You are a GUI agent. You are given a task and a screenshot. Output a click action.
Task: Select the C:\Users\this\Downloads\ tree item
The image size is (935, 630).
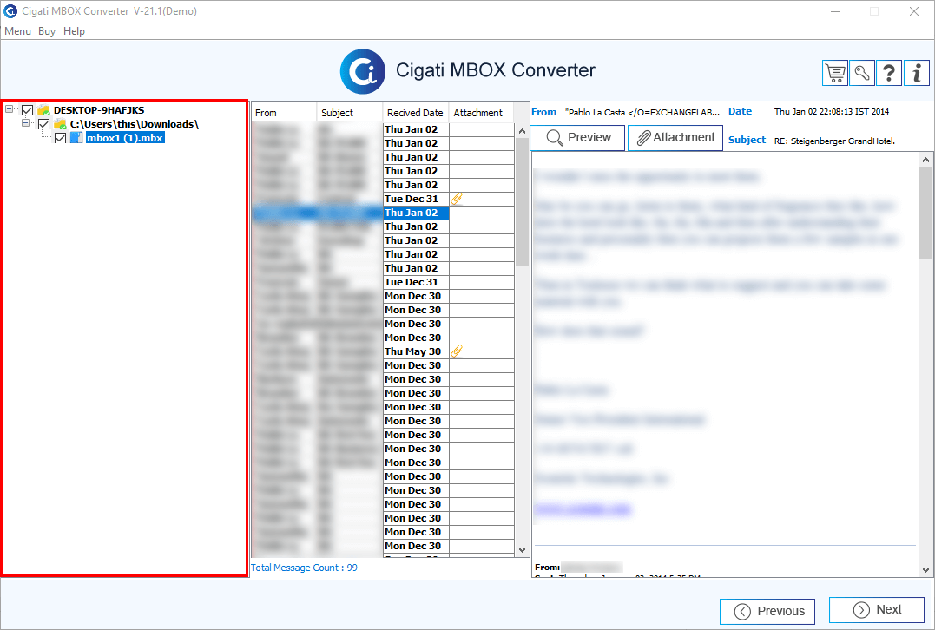135,124
